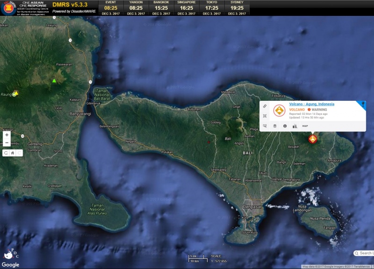This screenshot has width=374, height=269.
Task: Click the BANGKOK time clock
Action: pos(161,8)
